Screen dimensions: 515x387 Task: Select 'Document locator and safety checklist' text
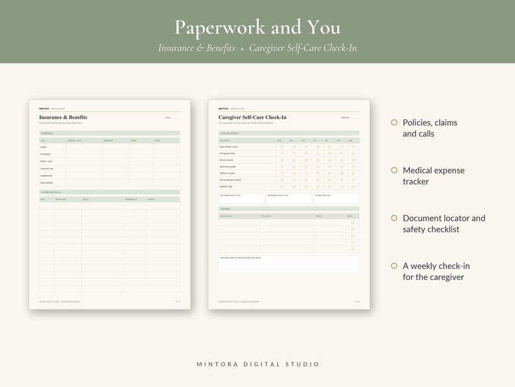pos(444,223)
